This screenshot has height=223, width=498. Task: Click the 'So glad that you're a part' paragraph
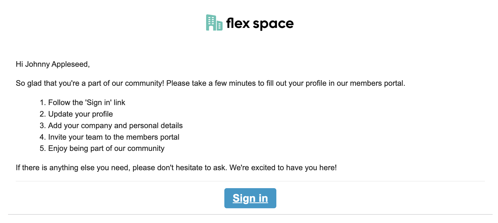[210, 83]
